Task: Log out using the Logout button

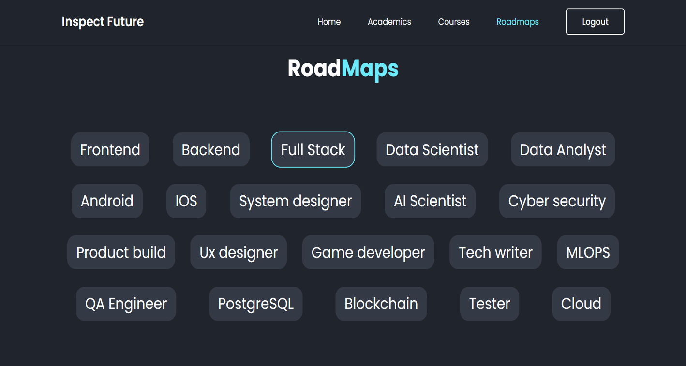Action: (x=595, y=22)
